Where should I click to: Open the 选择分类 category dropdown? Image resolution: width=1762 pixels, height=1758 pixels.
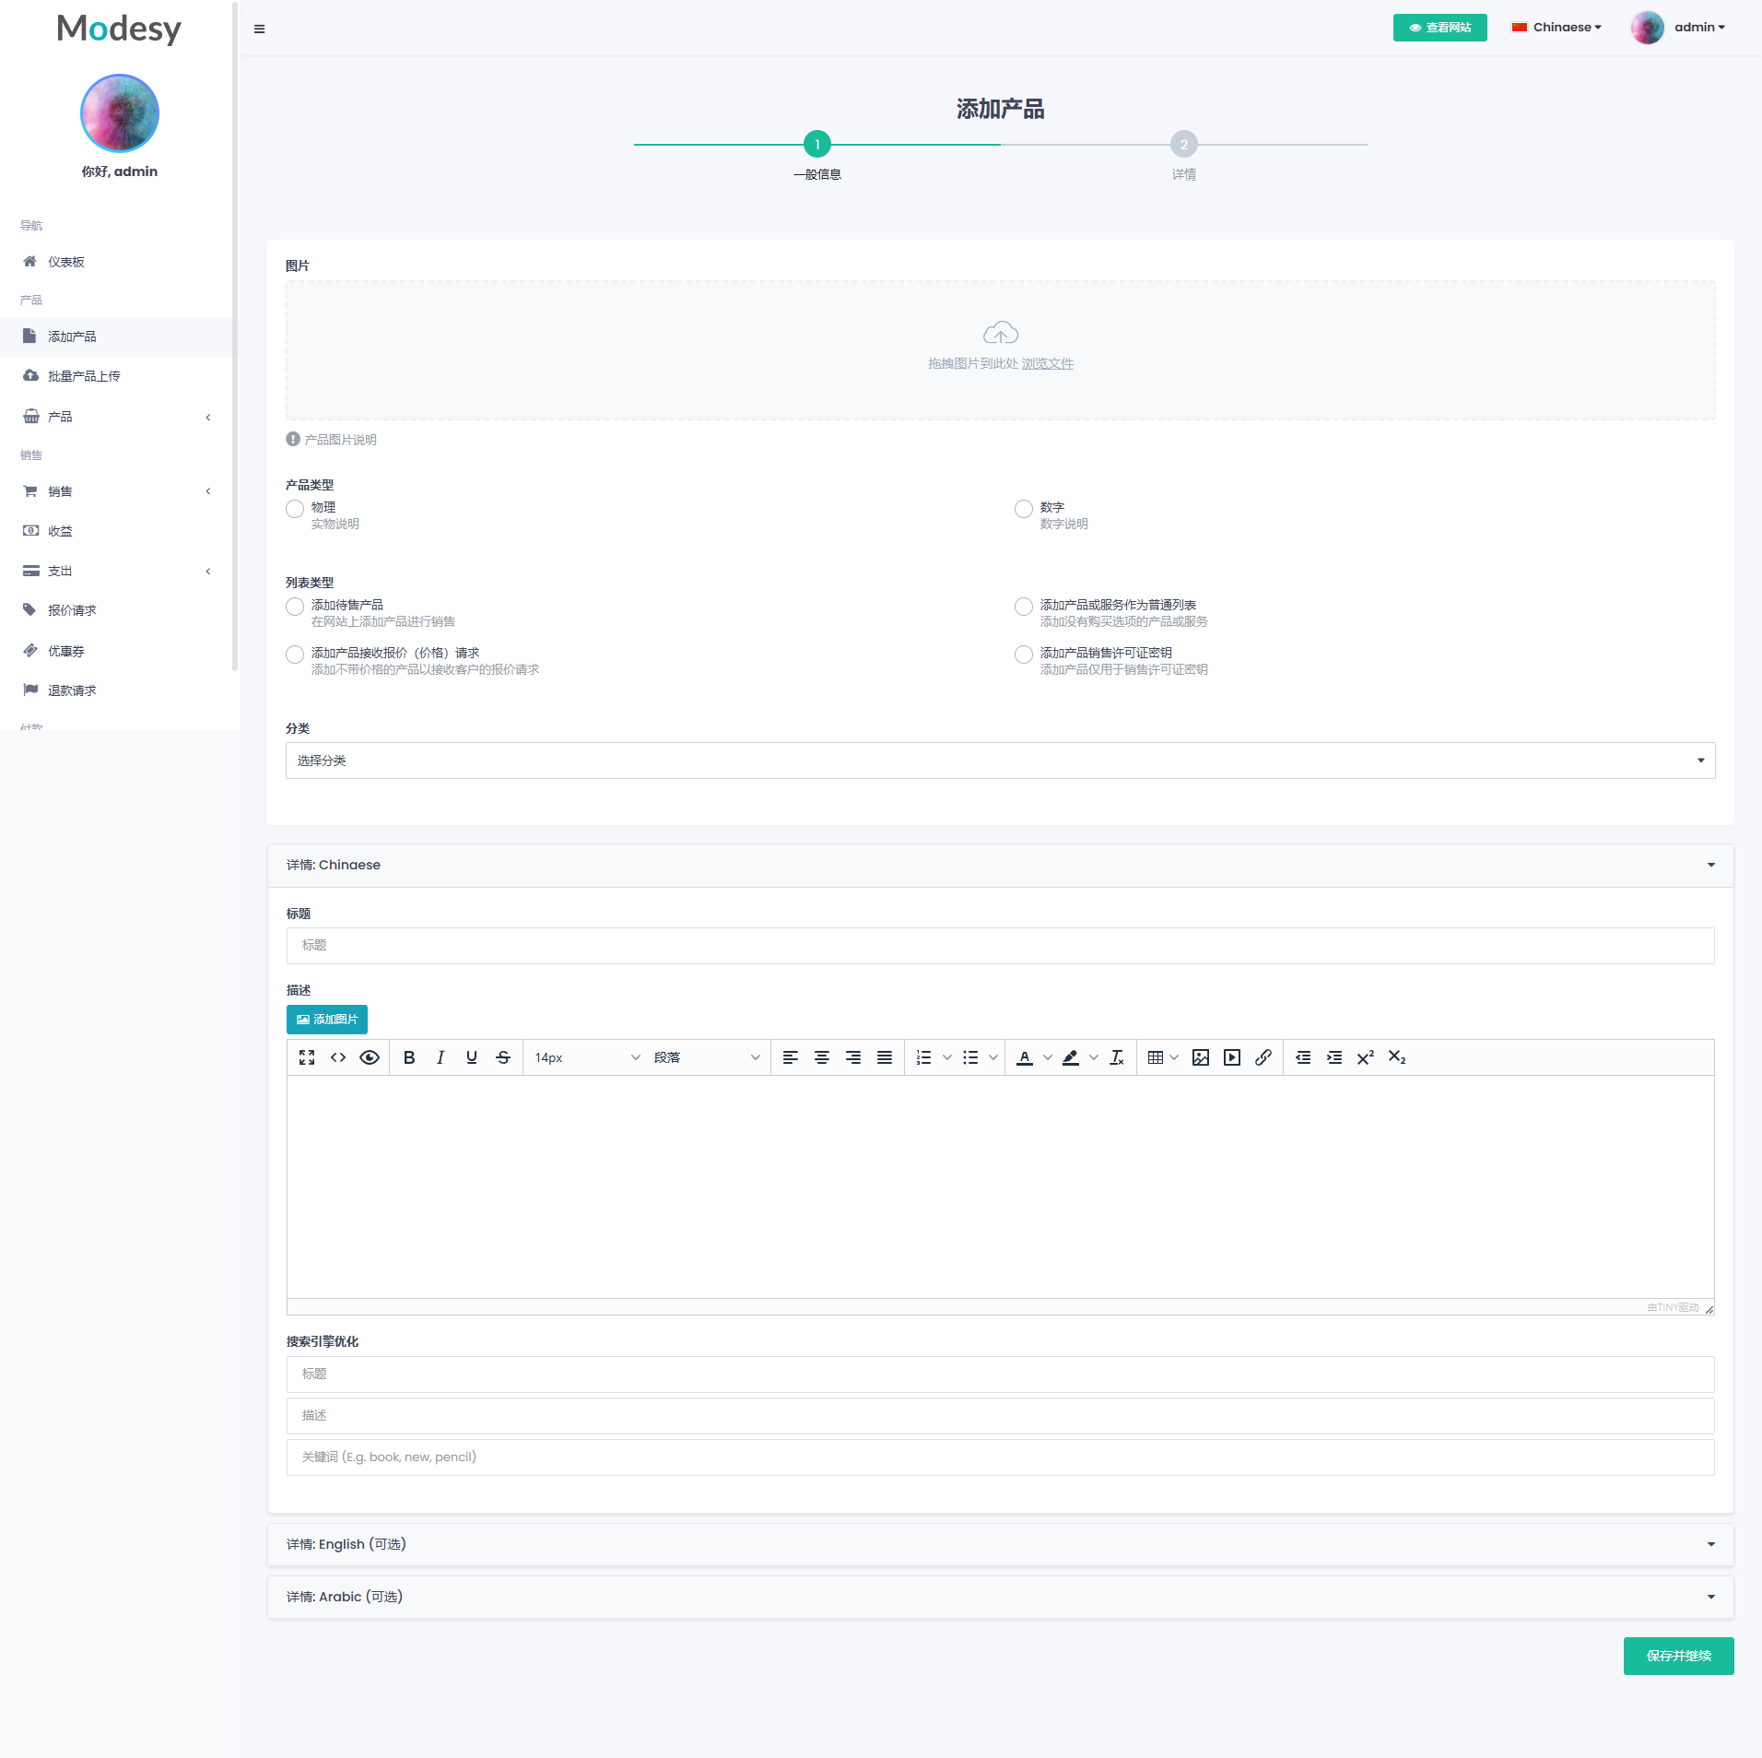[1000, 761]
